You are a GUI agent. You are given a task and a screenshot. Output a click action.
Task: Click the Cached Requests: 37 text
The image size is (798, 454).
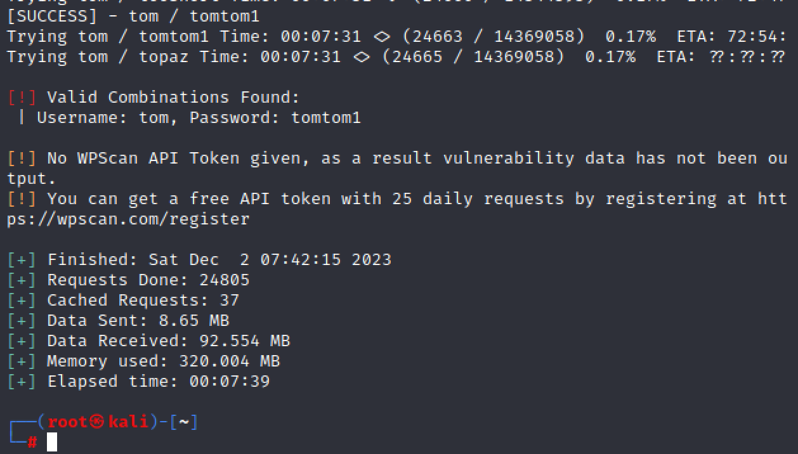143,300
